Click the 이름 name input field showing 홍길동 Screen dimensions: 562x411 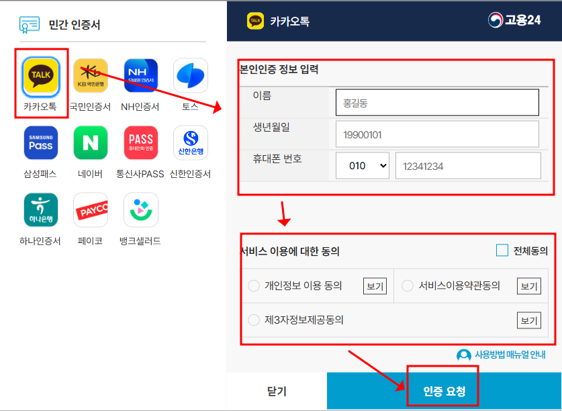tap(437, 102)
